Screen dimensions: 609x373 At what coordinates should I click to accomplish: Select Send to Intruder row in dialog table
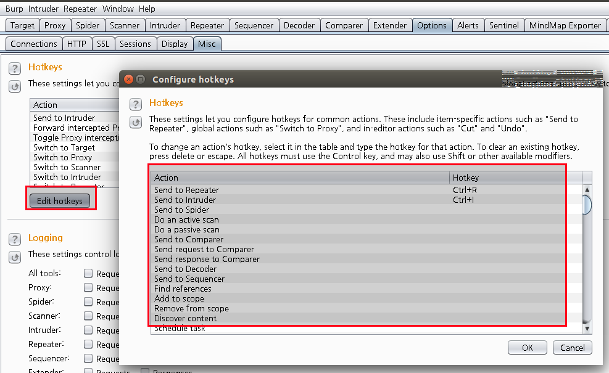[367, 200]
